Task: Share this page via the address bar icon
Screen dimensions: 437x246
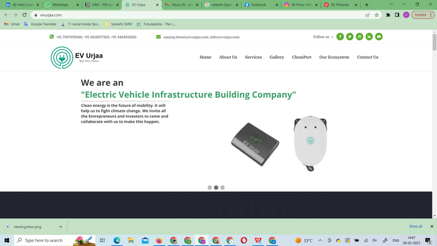Action: [368, 15]
